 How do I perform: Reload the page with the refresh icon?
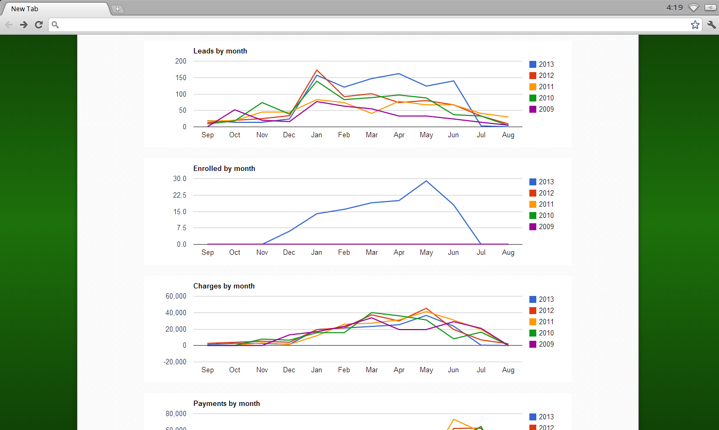[38, 25]
